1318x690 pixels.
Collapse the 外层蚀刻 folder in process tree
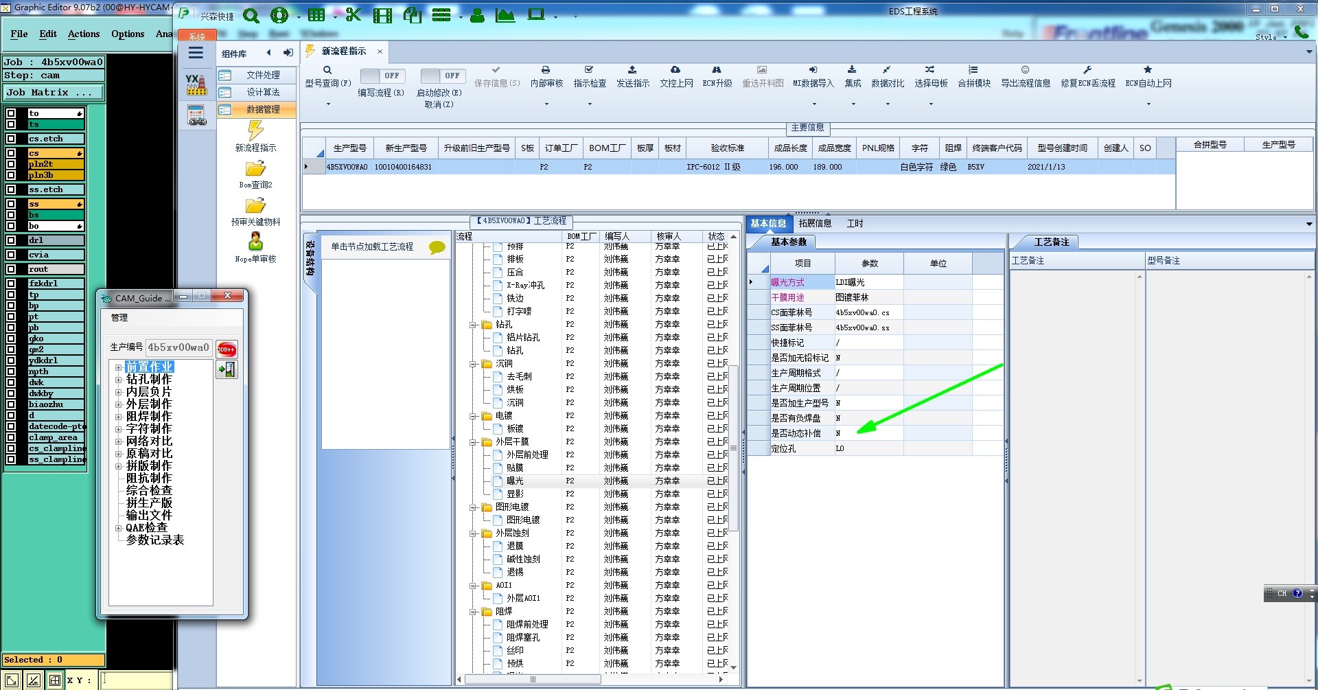[x=473, y=533]
